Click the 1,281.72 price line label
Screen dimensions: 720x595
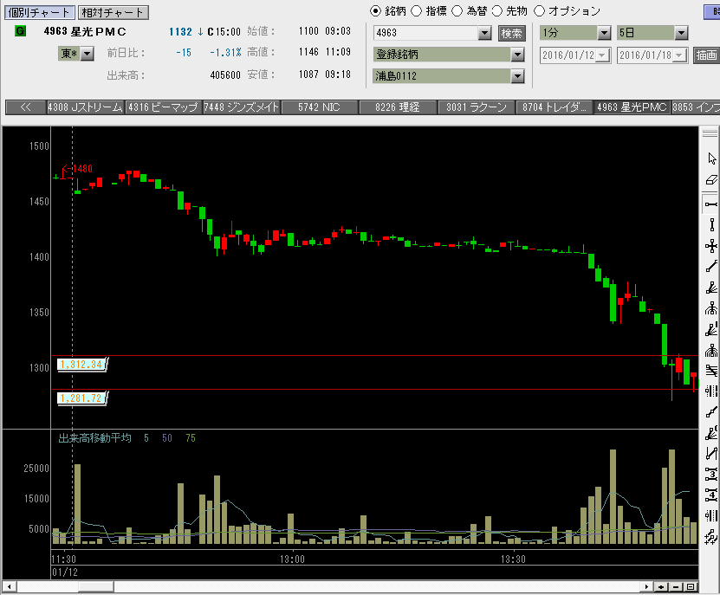81,398
